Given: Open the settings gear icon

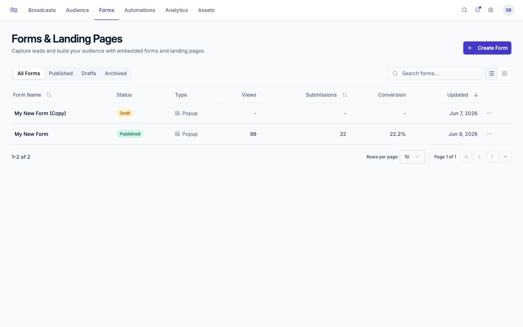Looking at the screenshot, I should (x=491, y=10).
